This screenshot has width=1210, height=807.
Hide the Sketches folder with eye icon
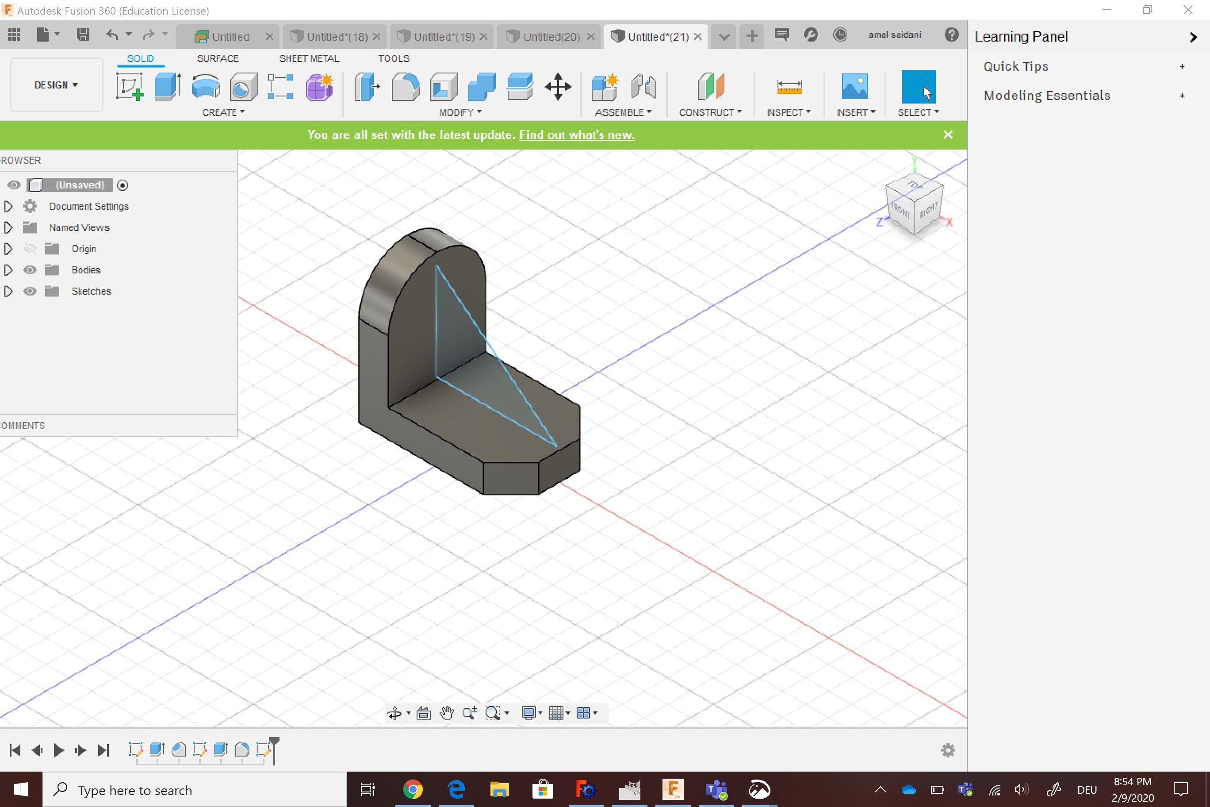(x=30, y=291)
